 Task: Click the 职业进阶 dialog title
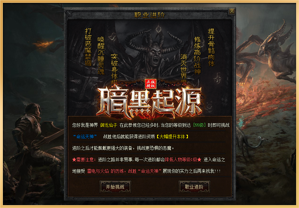pos(149,15)
